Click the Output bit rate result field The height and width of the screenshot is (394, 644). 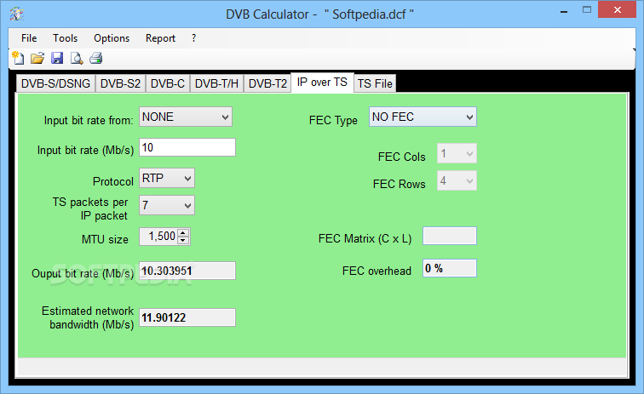click(187, 271)
